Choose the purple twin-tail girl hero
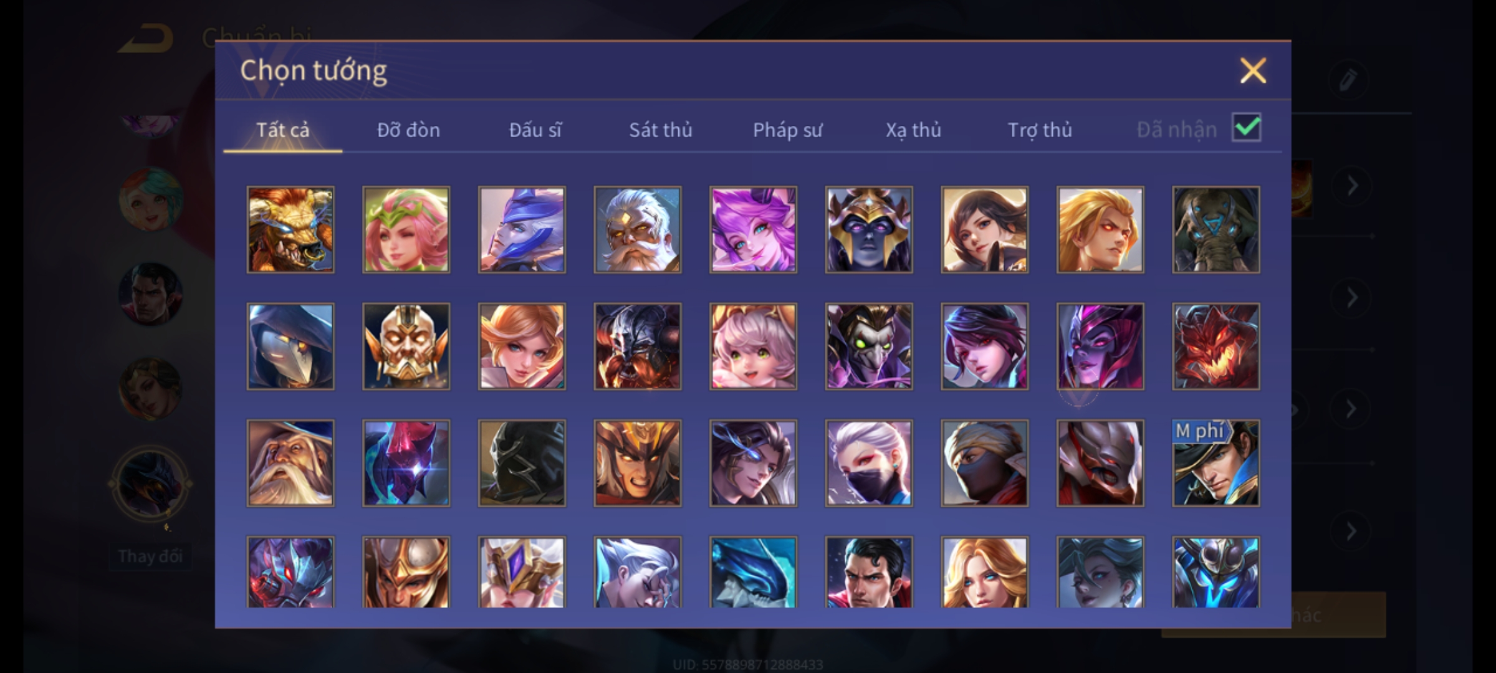This screenshot has height=673, width=1496. click(753, 230)
